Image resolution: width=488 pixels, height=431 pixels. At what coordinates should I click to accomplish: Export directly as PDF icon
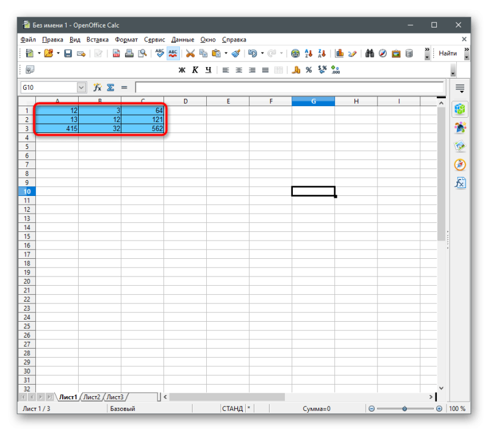(x=116, y=54)
